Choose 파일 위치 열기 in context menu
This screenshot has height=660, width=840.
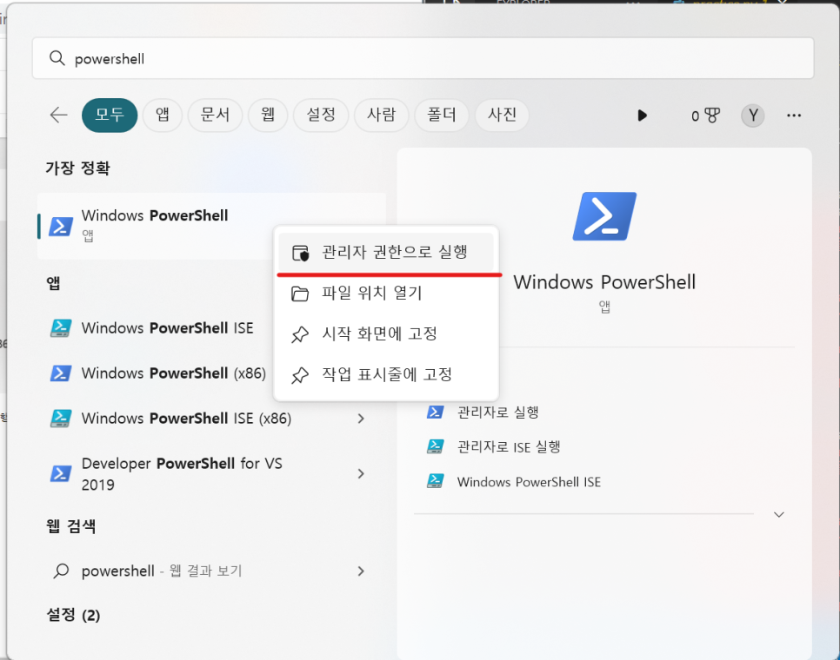386,294
